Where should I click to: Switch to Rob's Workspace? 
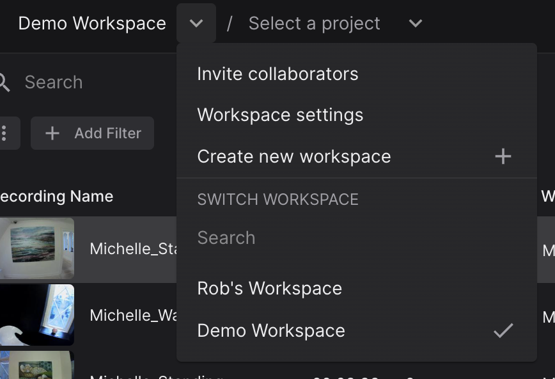click(356, 288)
